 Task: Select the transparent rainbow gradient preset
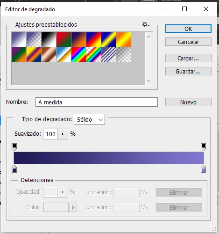(x=93, y=55)
